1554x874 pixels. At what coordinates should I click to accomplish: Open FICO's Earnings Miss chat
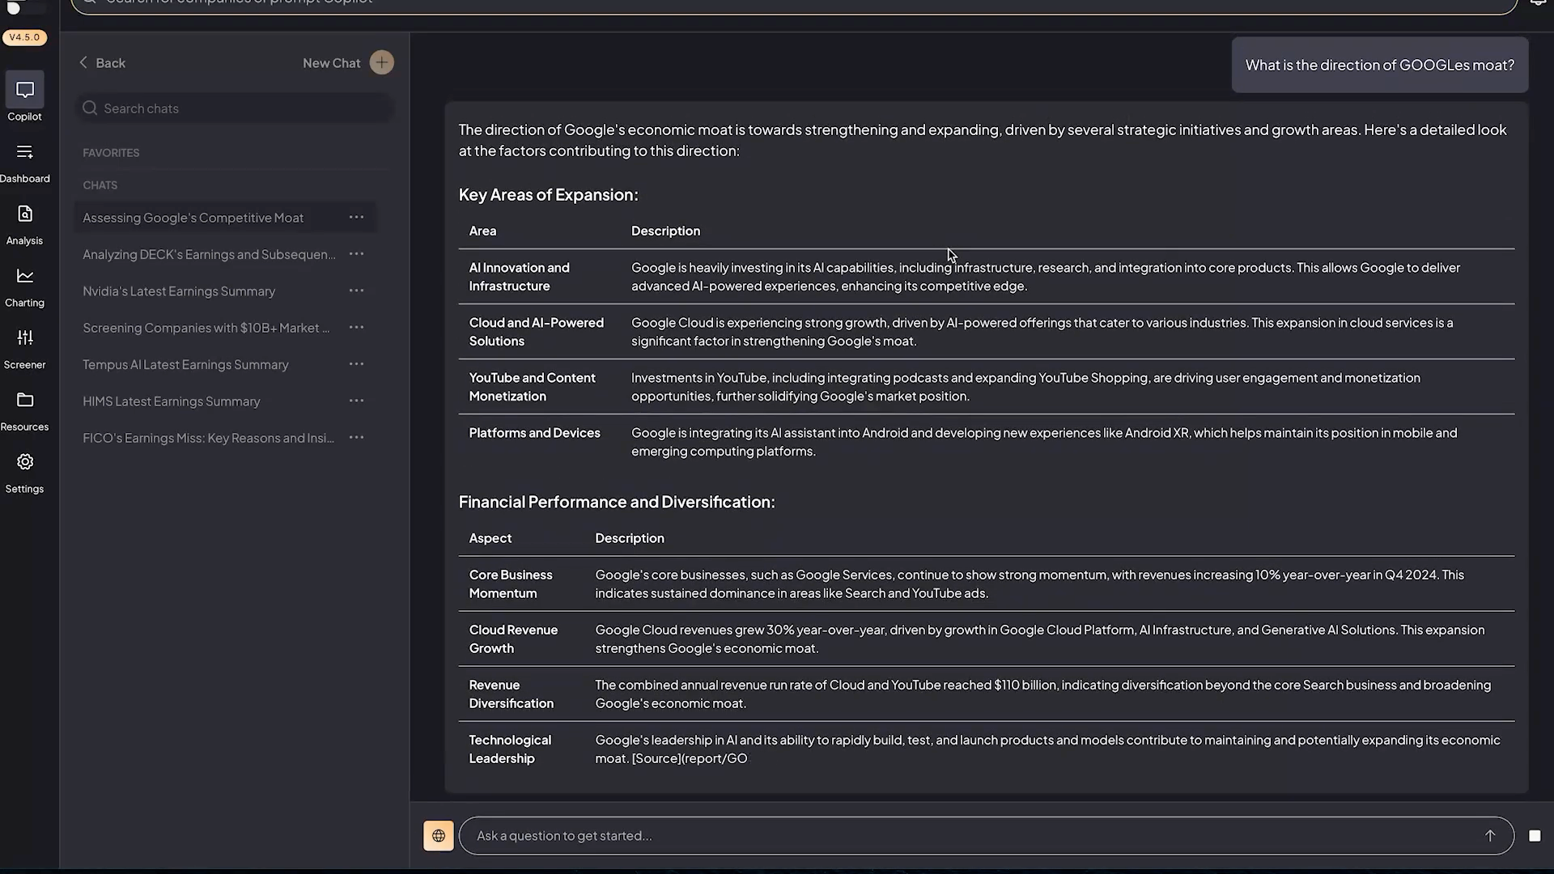pos(208,438)
